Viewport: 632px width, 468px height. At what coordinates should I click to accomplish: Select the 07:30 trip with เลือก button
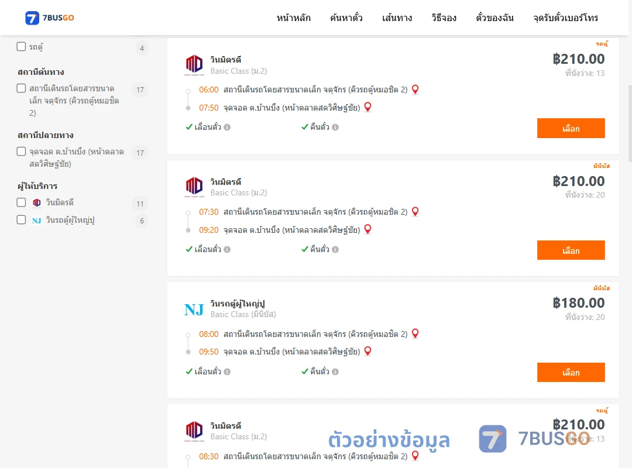point(571,250)
